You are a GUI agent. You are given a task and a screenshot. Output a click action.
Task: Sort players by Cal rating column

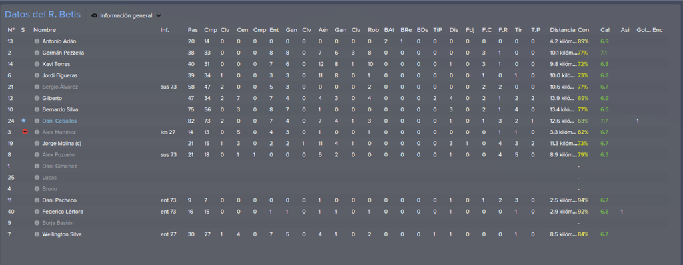(605, 30)
